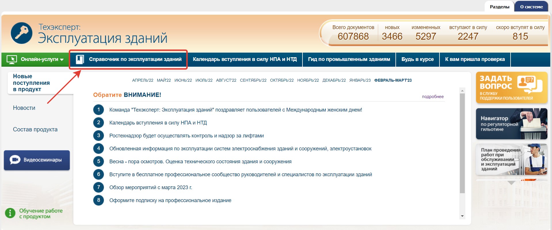The width and height of the screenshot is (552, 230).
Task: Select the НОЯБРЬ'22 month link
Action: (308, 80)
